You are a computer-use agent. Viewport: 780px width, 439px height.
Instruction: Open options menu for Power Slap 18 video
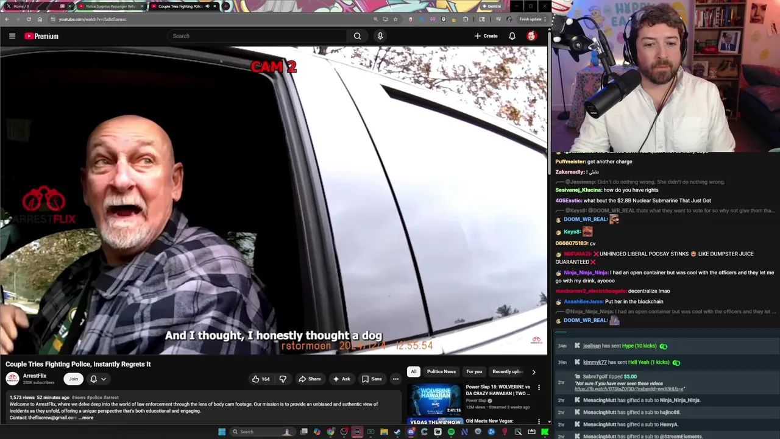coord(539,388)
